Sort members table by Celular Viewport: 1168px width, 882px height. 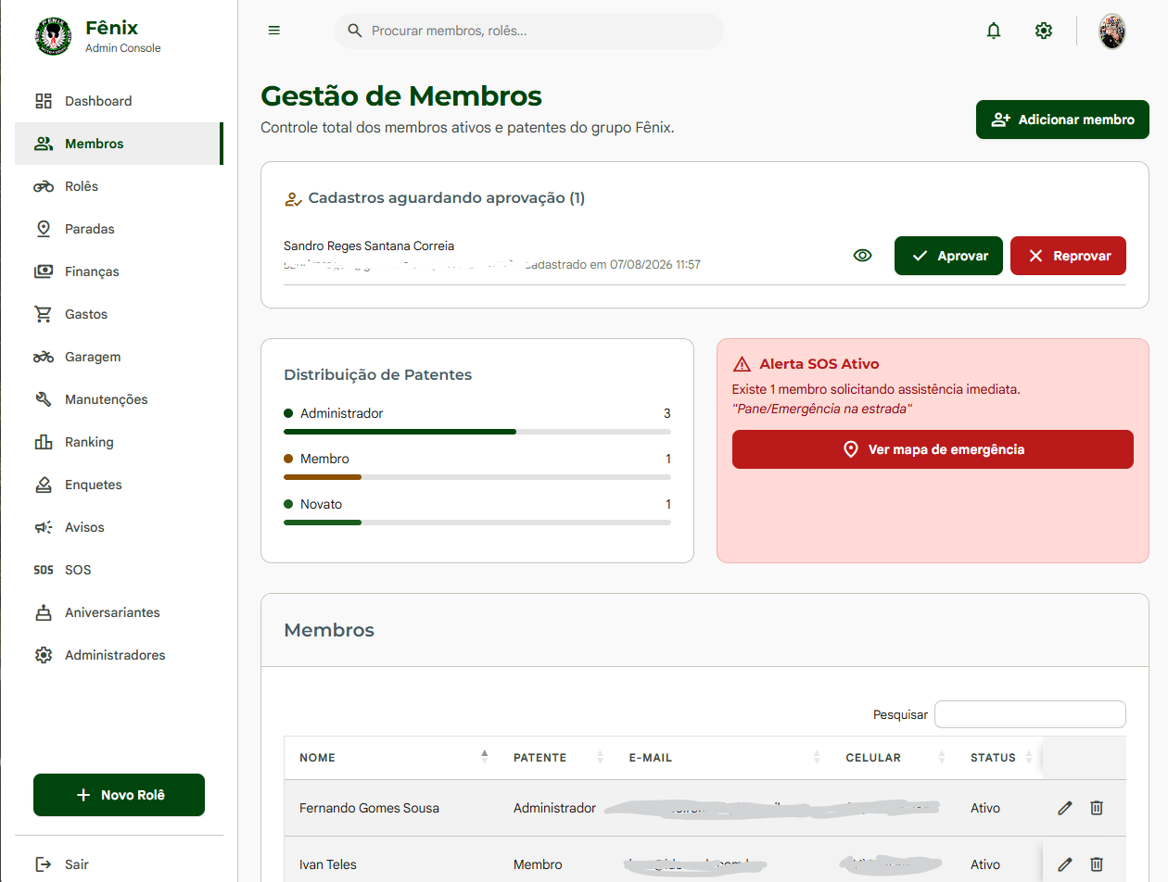click(x=894, y=758)
